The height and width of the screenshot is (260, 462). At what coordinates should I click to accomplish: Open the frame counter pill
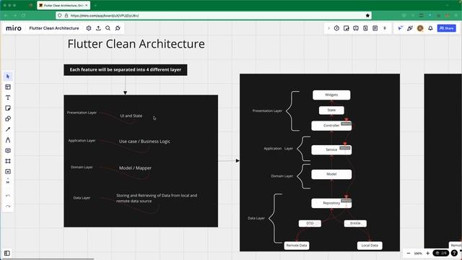coord(441,253)
